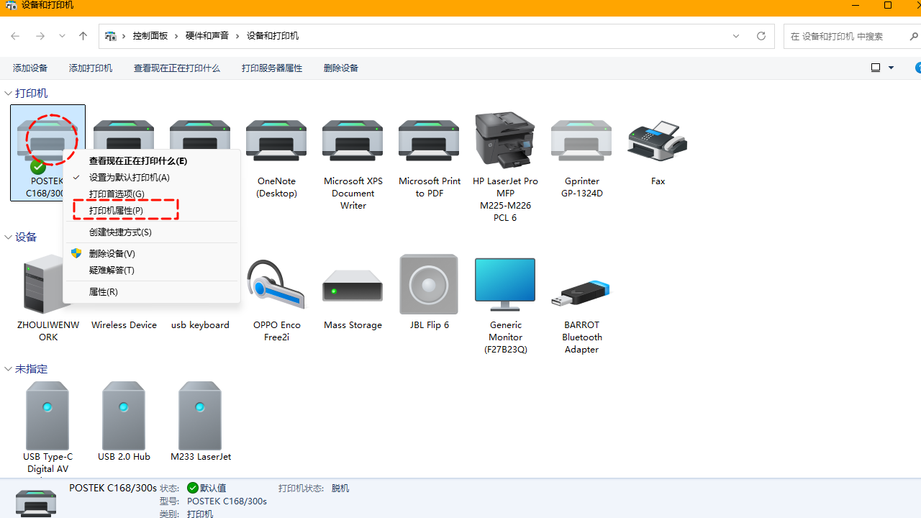Select the Gprinter GP-1324D printer
This screenshot has height=518, width=921.
pos(581,155)
